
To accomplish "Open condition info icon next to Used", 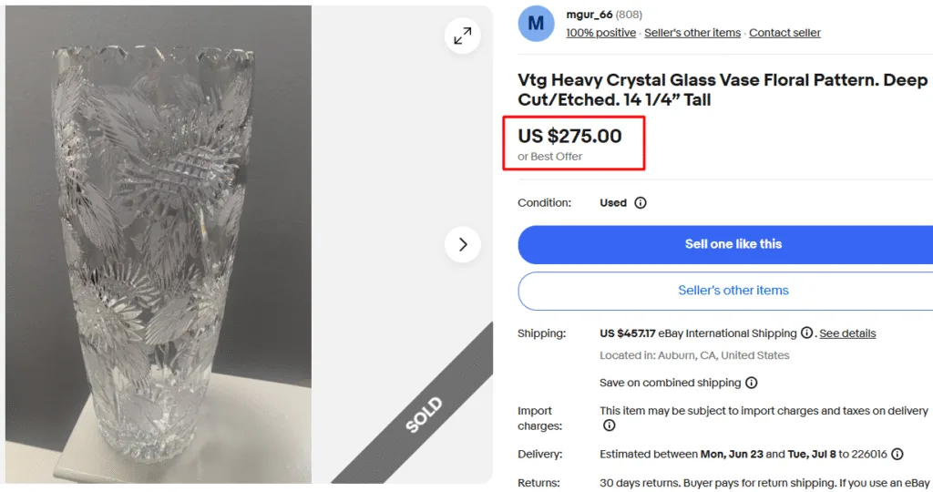I will [641, 203].
